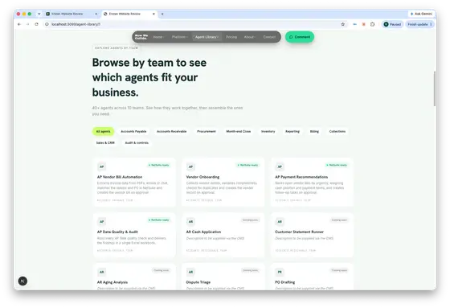This screenshot has width=450, height=308.
Task: Click the PR badge on PO Drafting card
Action: pyautogui.click(x=280, y=272)
